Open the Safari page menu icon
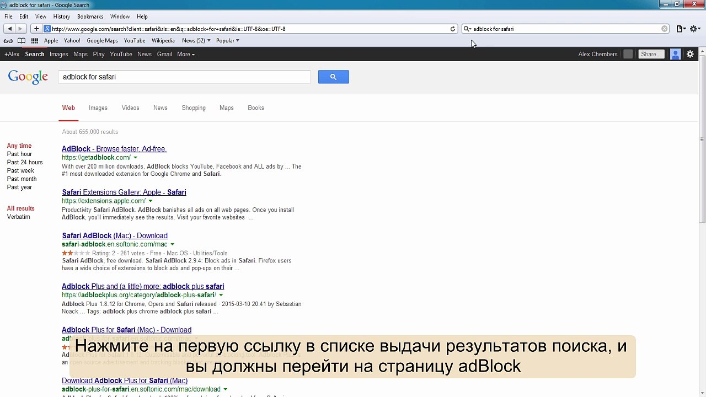This screenshot has width=706, height=397. click(681, 29)
